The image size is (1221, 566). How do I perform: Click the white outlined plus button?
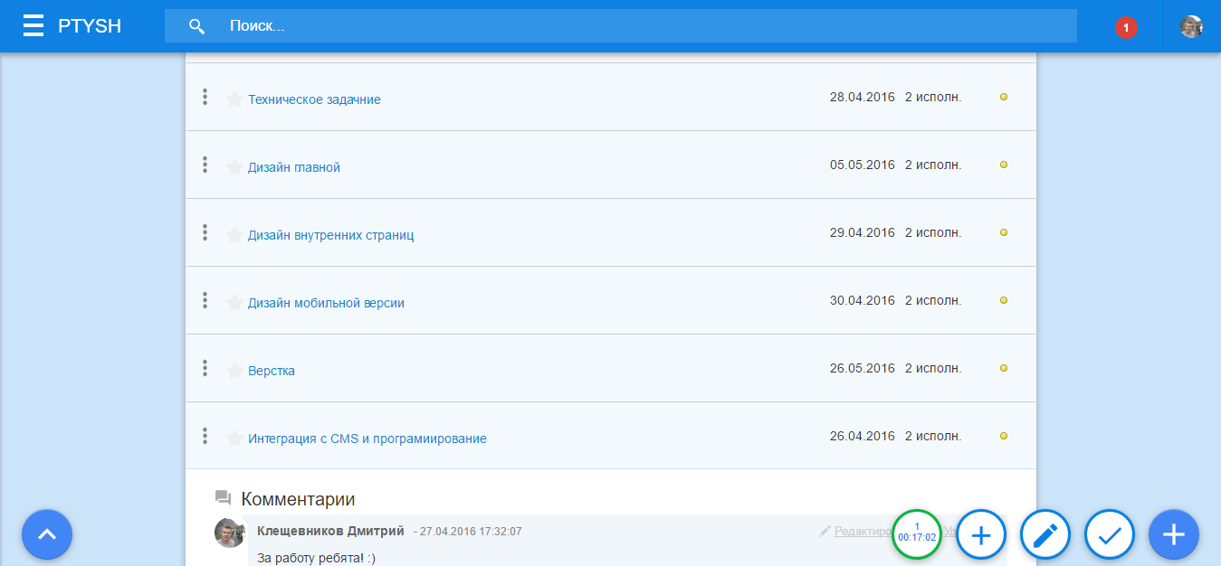[x=981, y=534]
